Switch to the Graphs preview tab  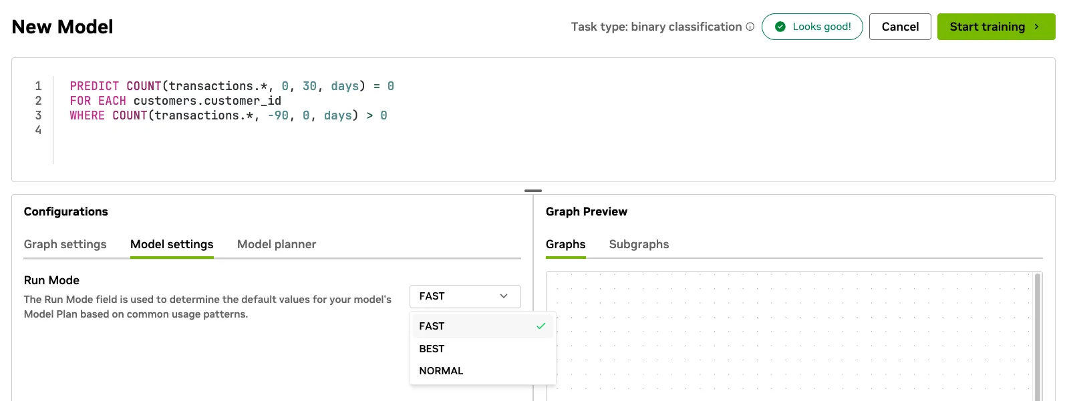coord(566,244)
